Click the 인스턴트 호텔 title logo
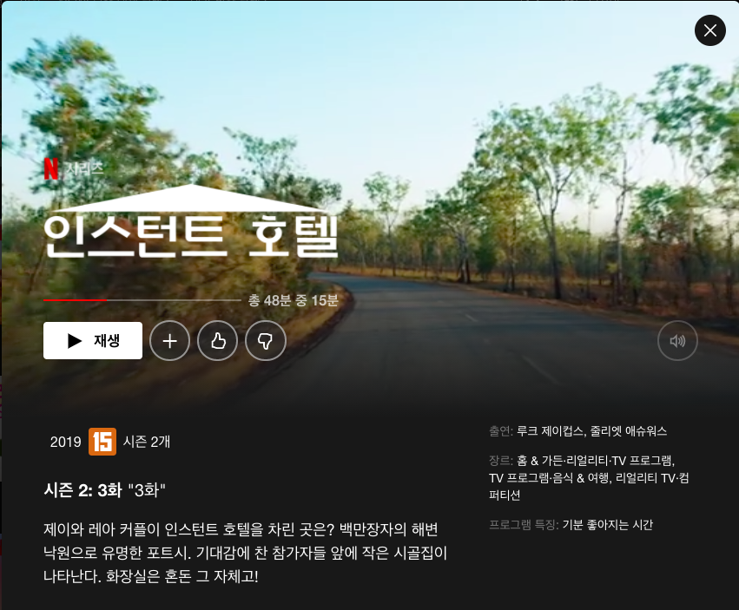Screen dimensions: 739x610 pyautogui.click(x=191, y=221)
